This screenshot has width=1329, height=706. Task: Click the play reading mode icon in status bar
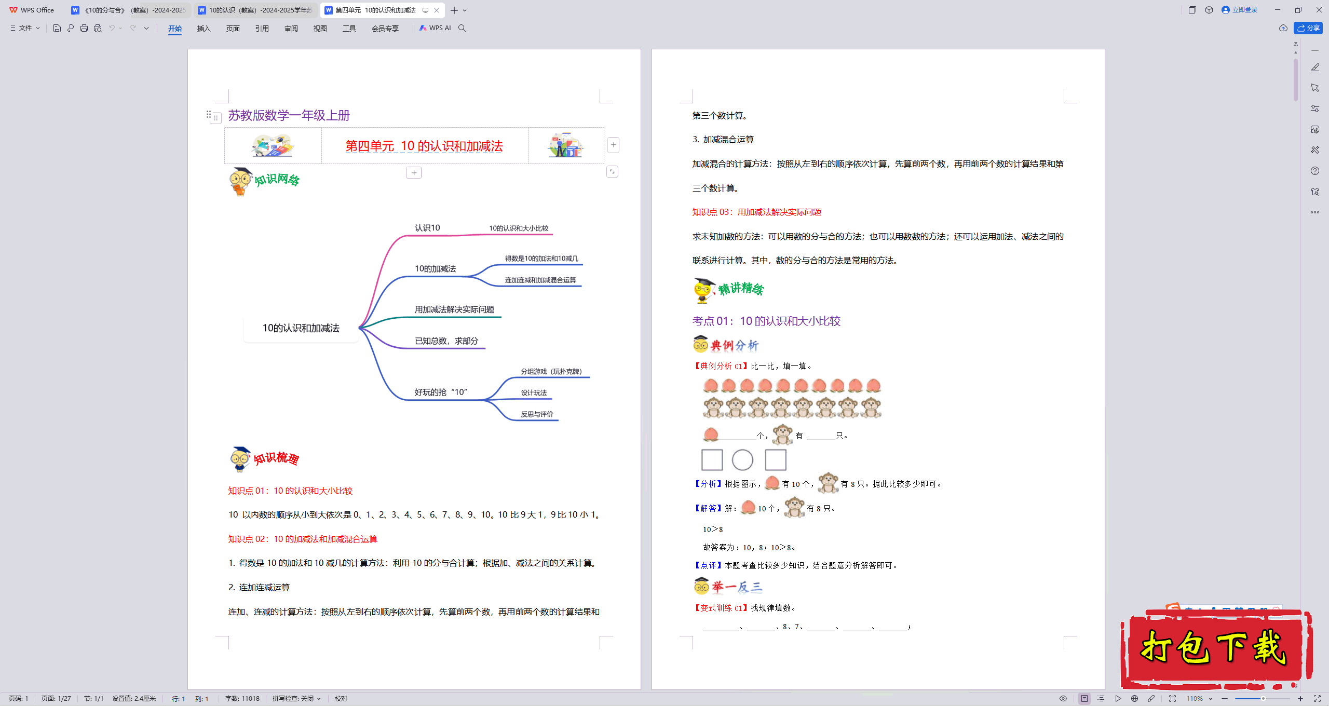pyautogui.click(x=1118, y=699)
